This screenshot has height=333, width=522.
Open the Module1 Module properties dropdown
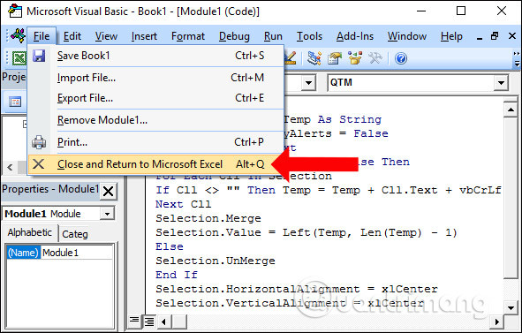107,214
